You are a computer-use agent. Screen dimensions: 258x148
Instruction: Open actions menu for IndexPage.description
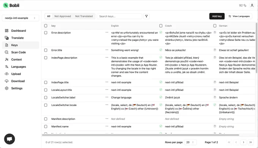pos(107,57)
